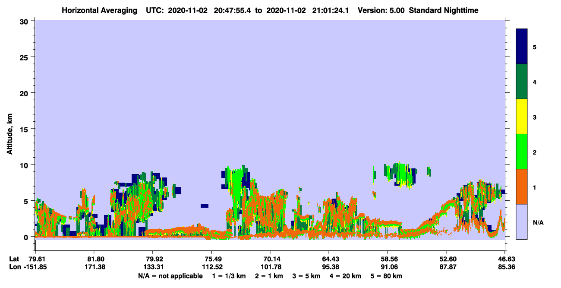Click the 5 altitude tick label

click(x=27, y=201)
